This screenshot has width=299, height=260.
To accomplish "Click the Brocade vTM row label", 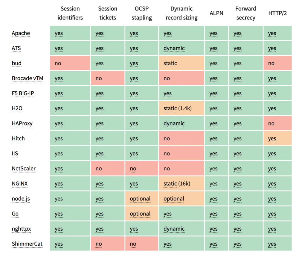I will point(28,78).
